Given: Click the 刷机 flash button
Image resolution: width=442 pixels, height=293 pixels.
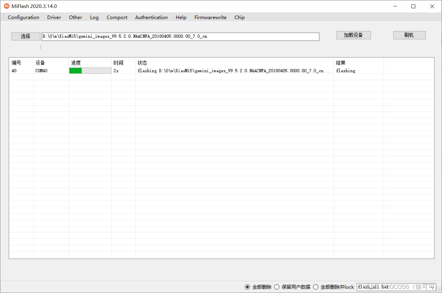Looking at the screenshot, I should (409, 35).
